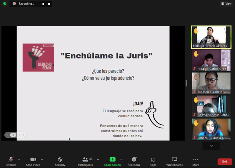Click raised hand icon on Carlos Ortiz tile
Image resolution: width=235 pixels, height=168 pixels.
pos(196,54)
